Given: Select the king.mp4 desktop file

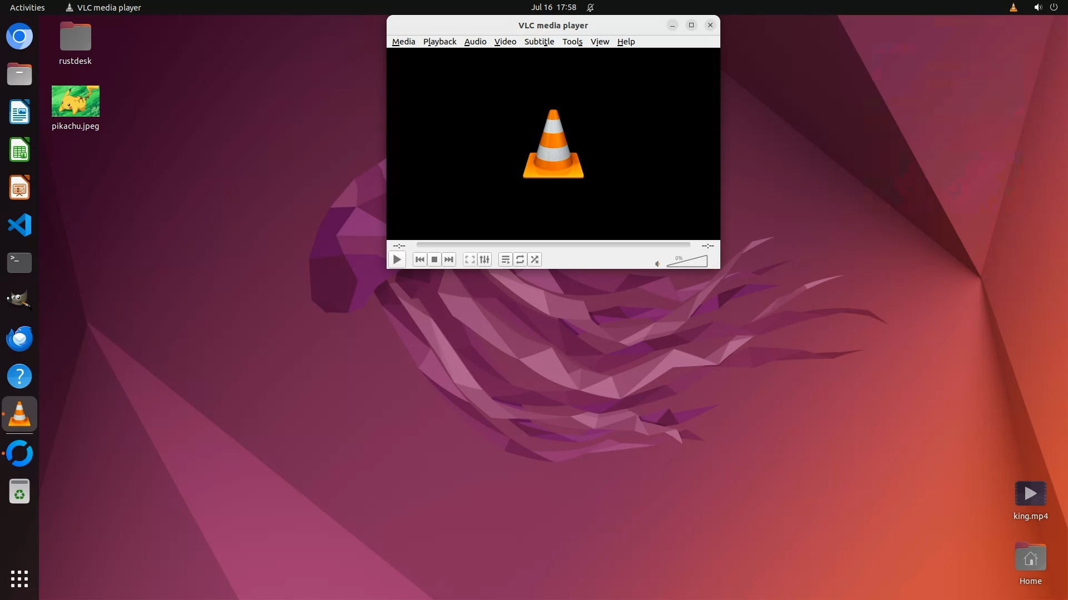Looking at the screenshot, I should 1030,494.
